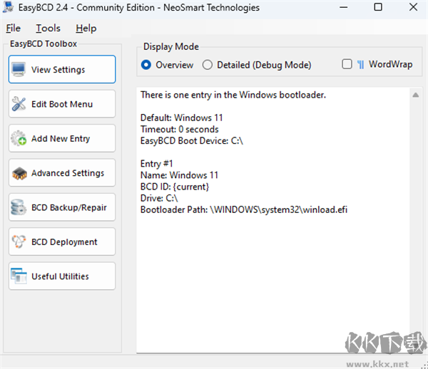Click the BCD Deployment icon
Screen dimensions: 428x369
tap(19, 241)
